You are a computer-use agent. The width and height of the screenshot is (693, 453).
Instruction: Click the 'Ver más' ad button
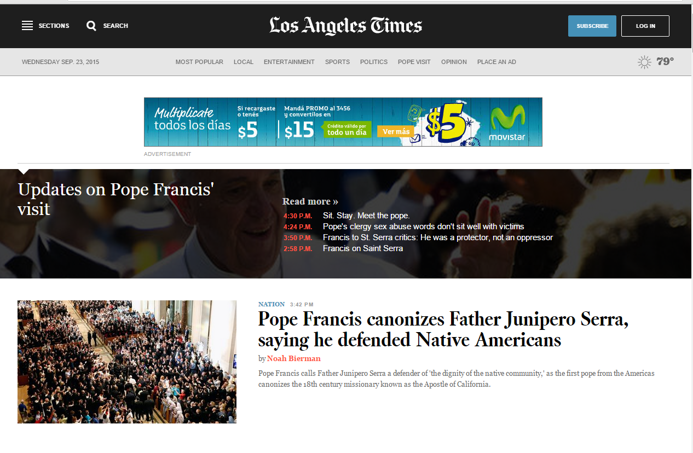[396, 131]
